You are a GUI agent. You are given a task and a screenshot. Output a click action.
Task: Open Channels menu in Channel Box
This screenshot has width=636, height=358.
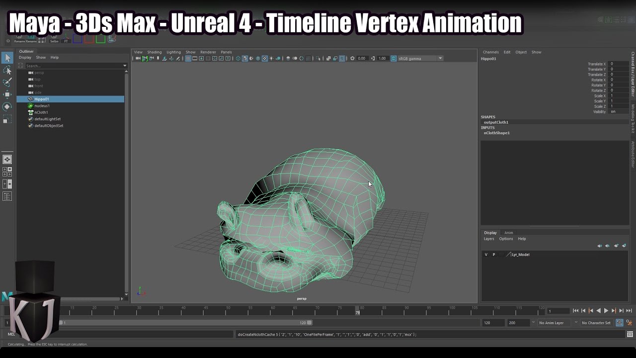(491, 52)
